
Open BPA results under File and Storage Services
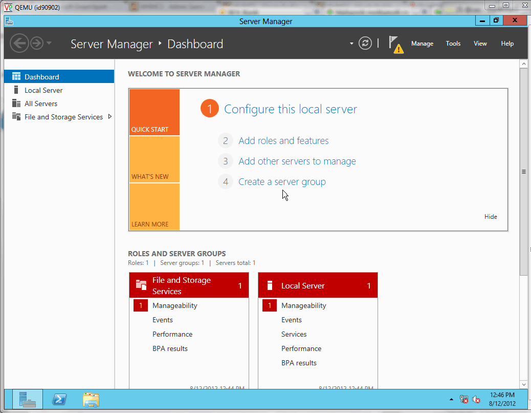pos(170,348)
